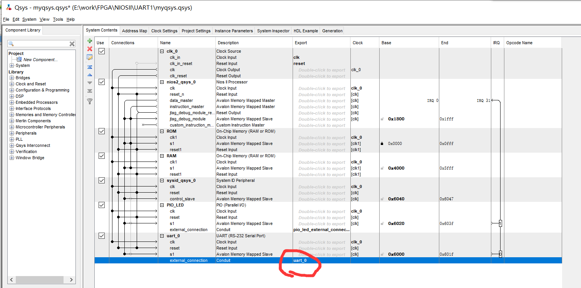
Task: Move the selected component to the top
Action: 90,67
